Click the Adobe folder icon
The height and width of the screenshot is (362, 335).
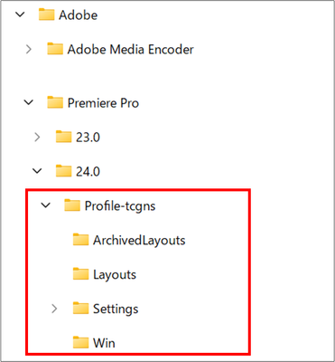46,14
